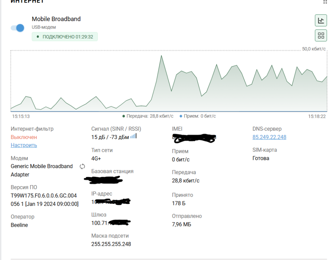This screenshot has width=329, height=260.
Task: Click the Mobile Broadband card title
Action: pyautogui.click(x=56, y=19)
